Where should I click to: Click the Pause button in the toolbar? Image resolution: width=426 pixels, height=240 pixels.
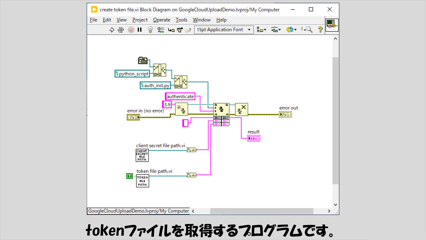tap(140, 30)
